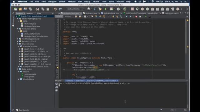Image resolution: width=200 pixels, height=112 pixels.
Task: Click the stop macro recording square icon
Action: click(x=140, y=16)
